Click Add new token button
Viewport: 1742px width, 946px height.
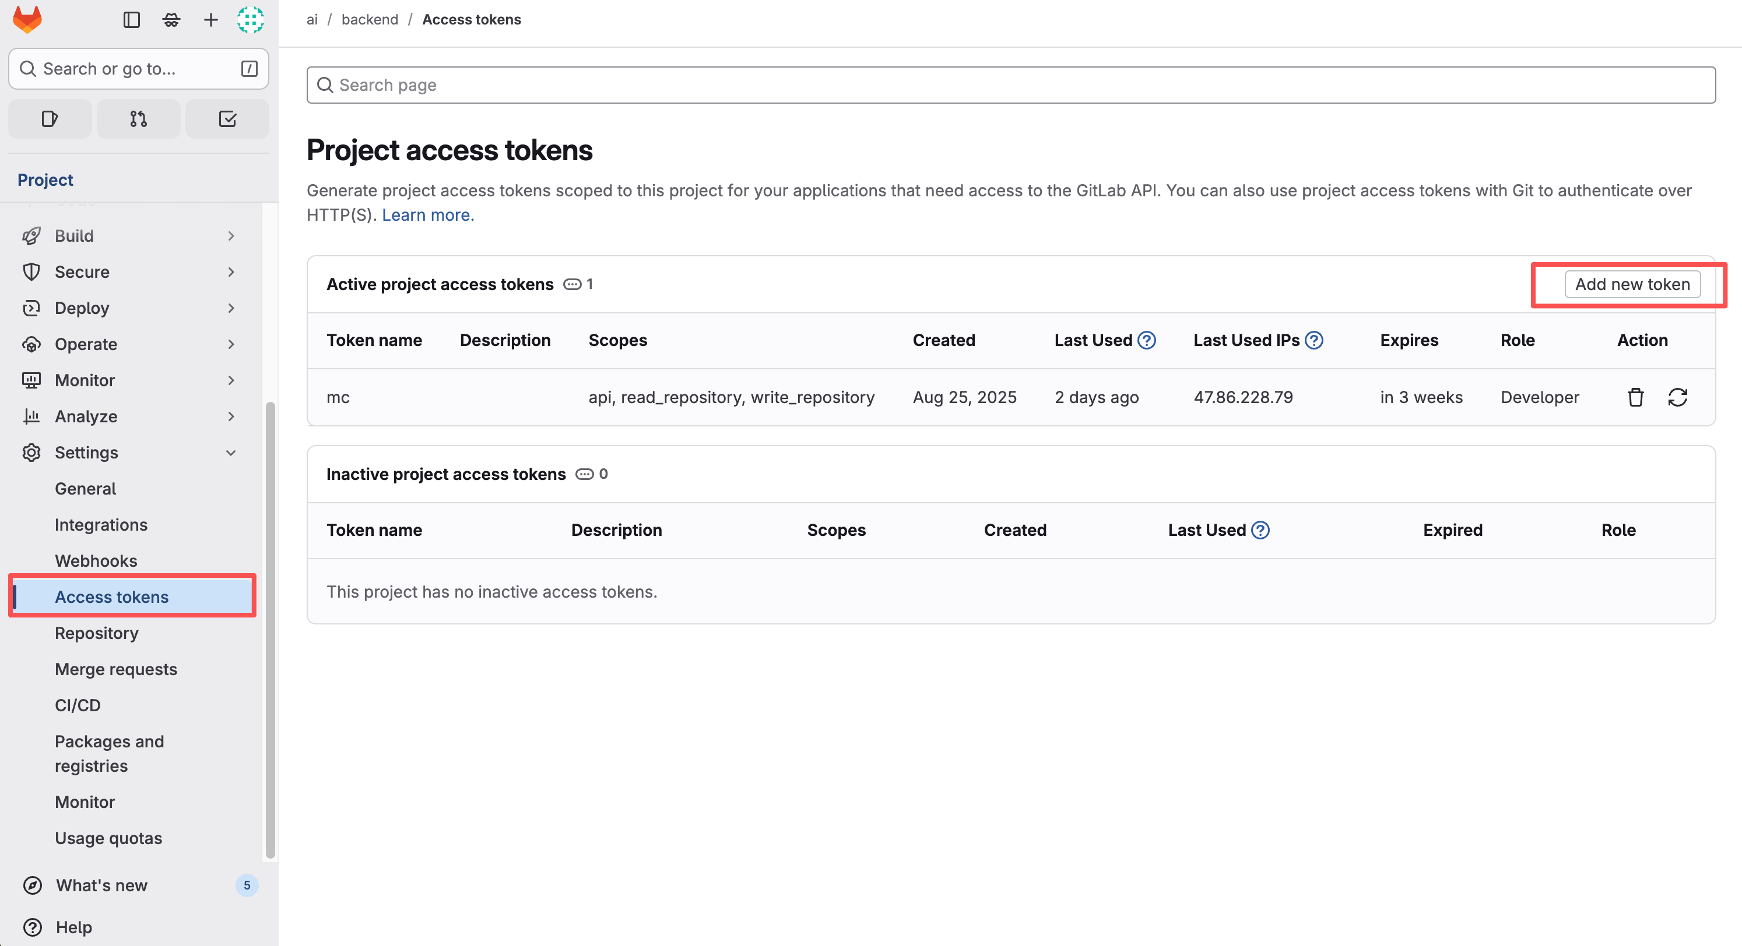click(1632, 284)
